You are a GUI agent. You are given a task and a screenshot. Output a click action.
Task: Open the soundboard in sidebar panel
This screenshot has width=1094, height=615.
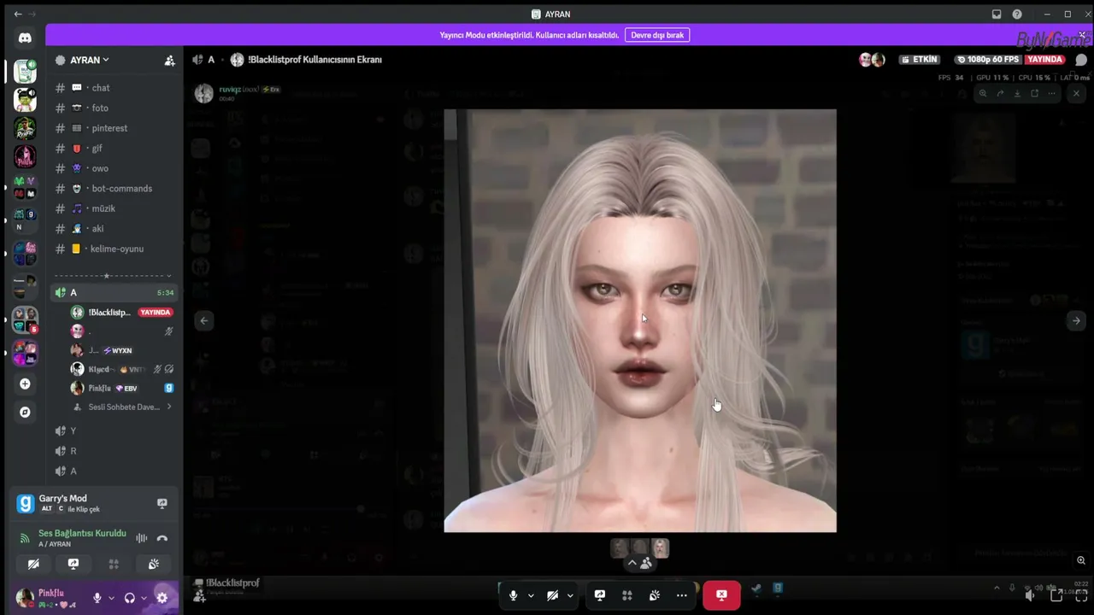[153, 564]
